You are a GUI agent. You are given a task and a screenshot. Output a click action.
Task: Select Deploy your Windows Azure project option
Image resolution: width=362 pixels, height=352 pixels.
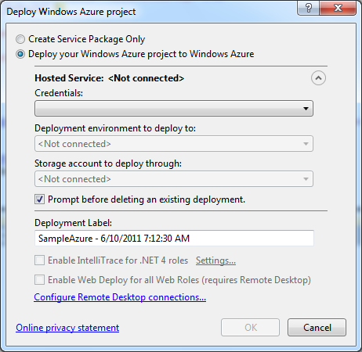click(20, 54)
